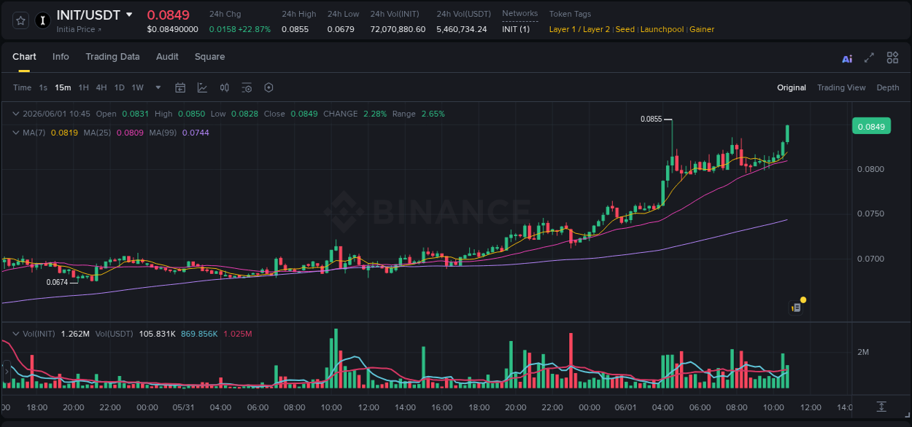Click the 24h Low value 0.0679
This screenshot has width=912, height=427.
pos(341,29)
